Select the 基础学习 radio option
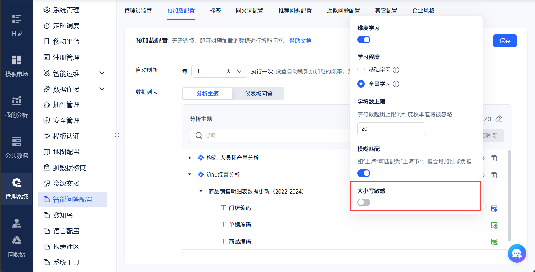535x272 pixels. point(361,69)
